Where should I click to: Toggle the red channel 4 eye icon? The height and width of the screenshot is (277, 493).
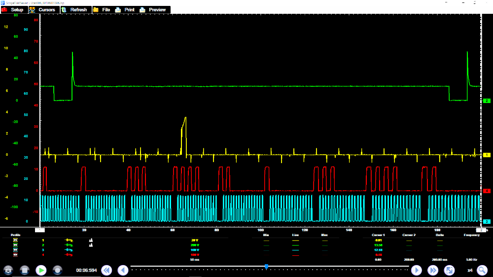pos(15,255)
